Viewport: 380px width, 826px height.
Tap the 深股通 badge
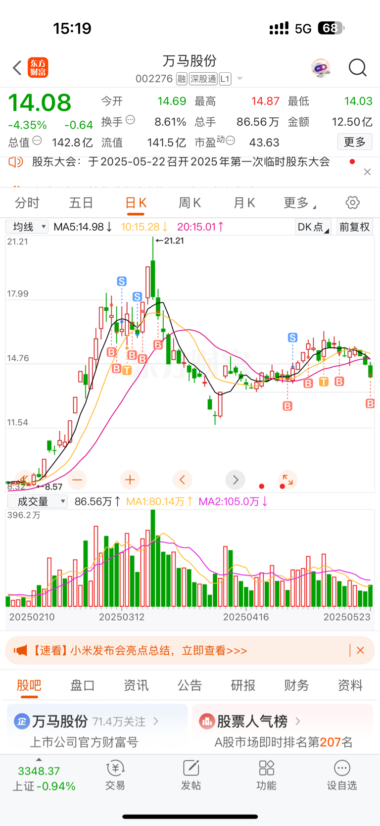pyautogui.click(x=203, y=79)
